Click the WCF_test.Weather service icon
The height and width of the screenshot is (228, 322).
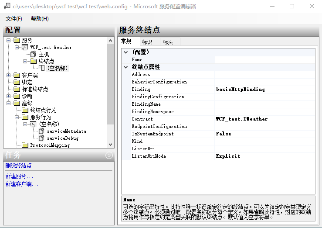pos(25,47)
